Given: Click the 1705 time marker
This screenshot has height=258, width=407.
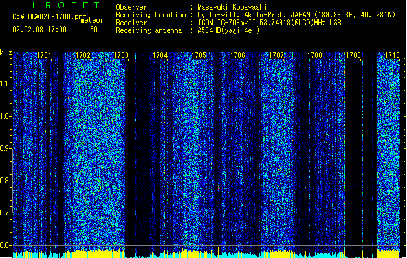Looking at the screenshot, I should (199, 55).
